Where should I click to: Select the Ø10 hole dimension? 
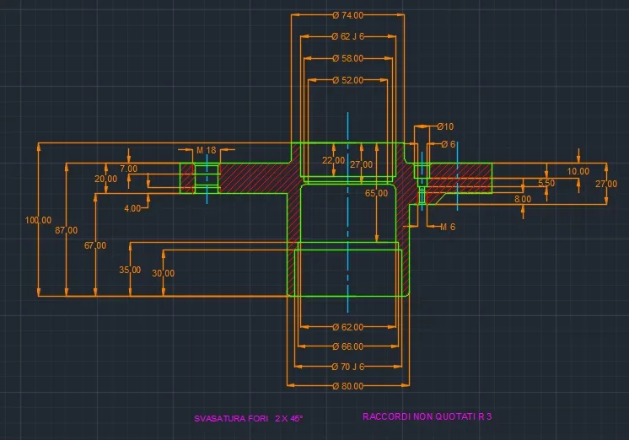pos(444,126)
